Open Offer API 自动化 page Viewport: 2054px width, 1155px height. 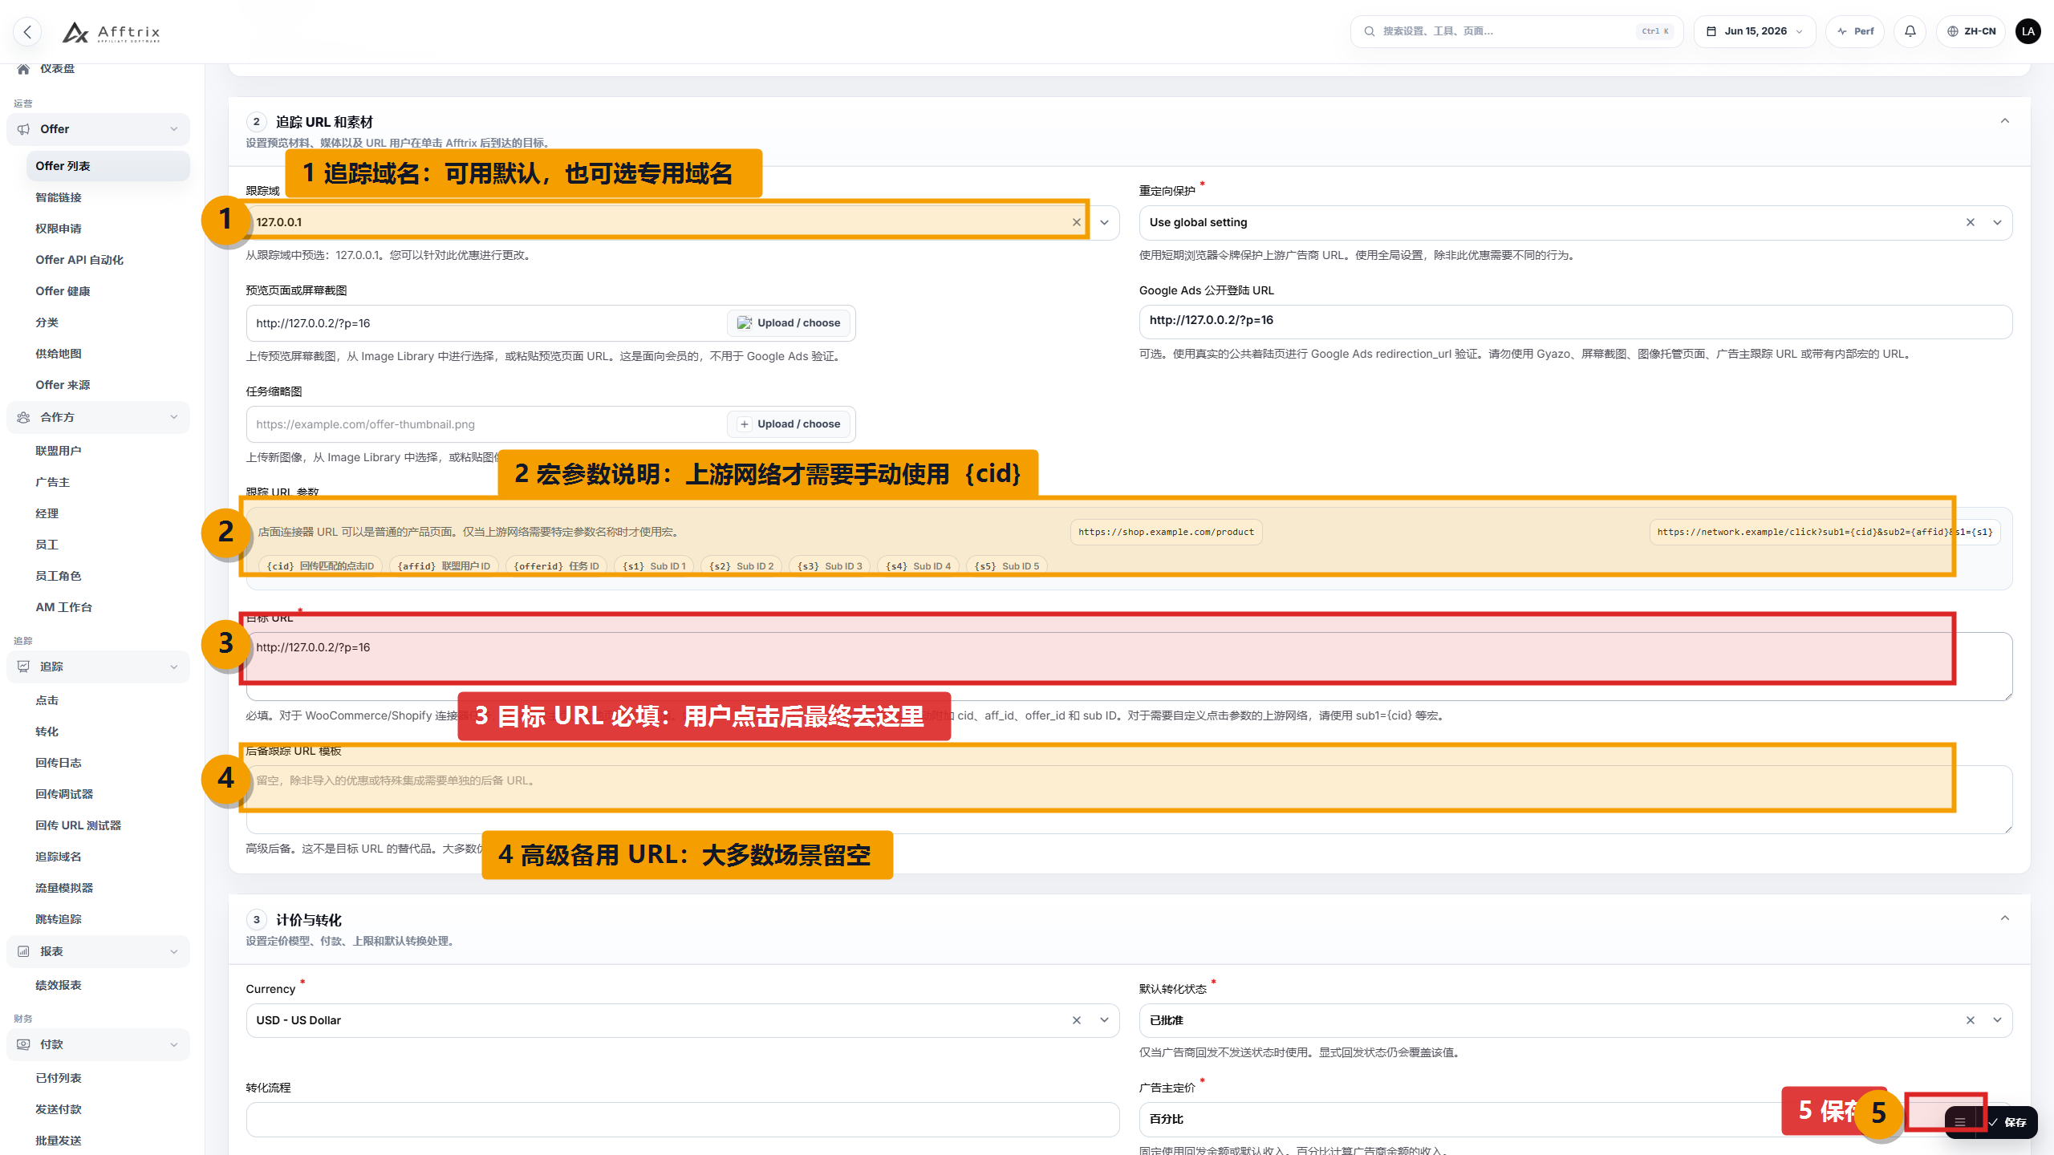79,260
